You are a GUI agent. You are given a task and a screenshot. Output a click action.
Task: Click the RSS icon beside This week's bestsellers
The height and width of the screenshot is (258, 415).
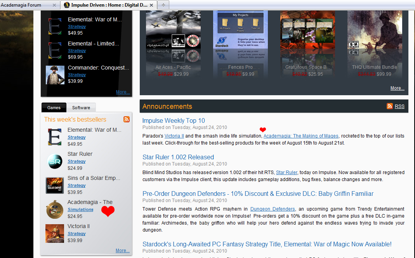tap(127, 119)
